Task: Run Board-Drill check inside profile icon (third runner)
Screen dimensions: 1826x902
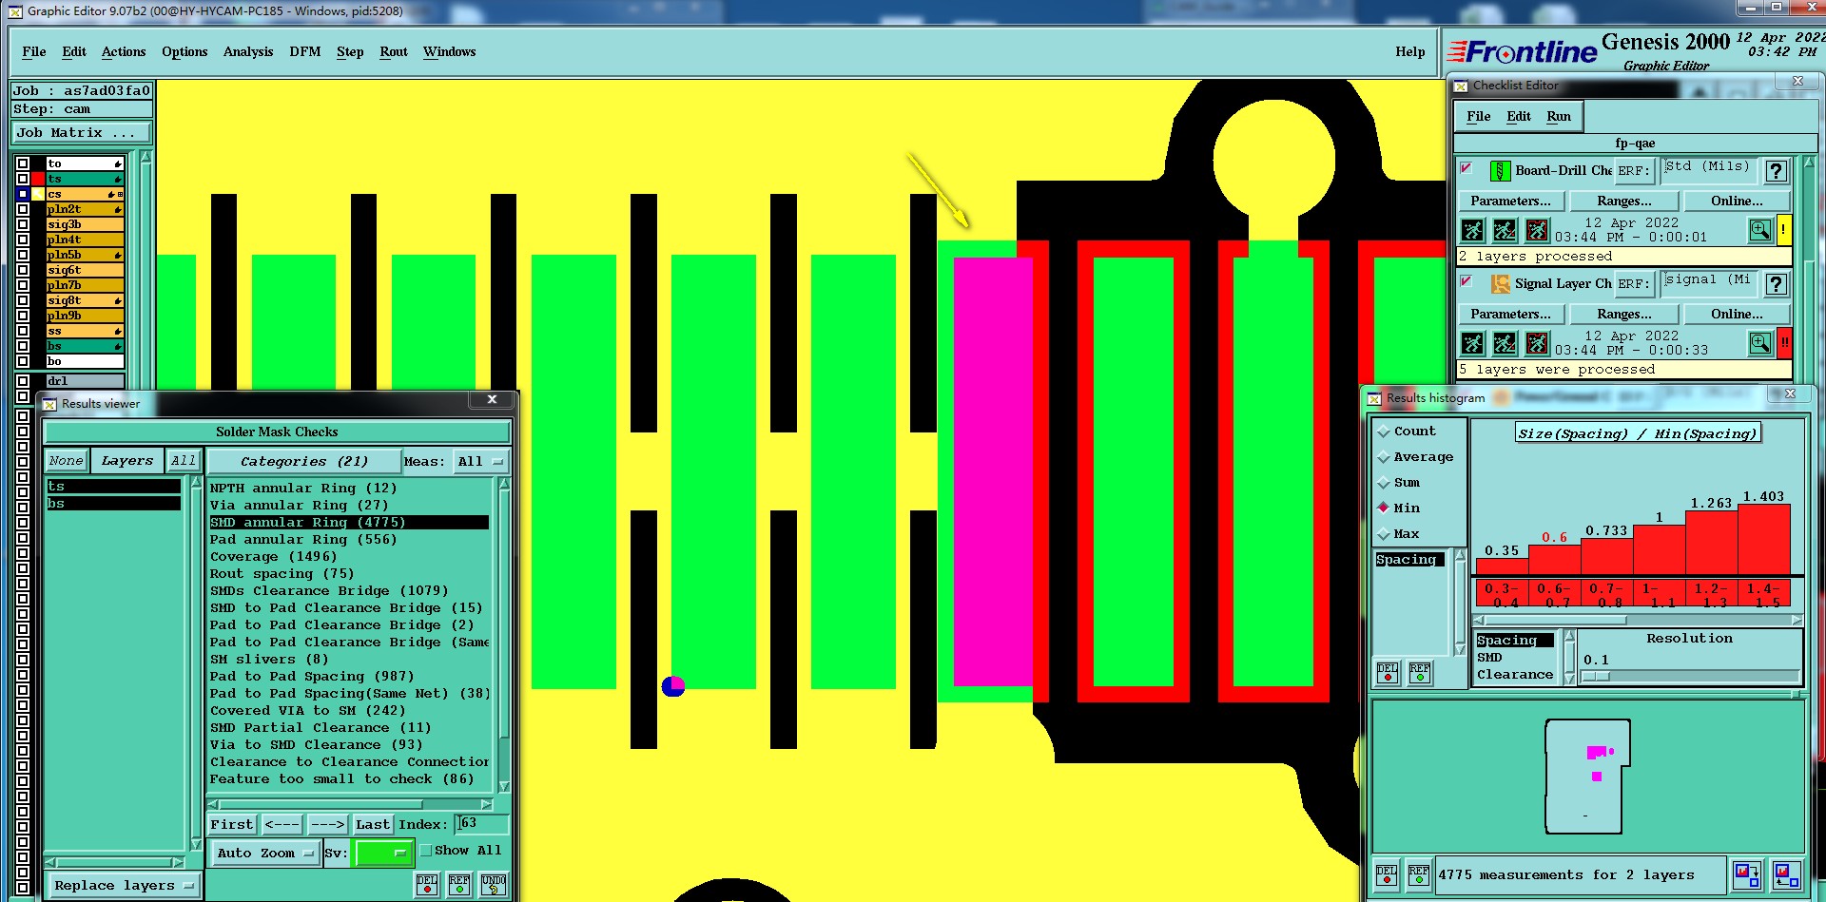Action: (1537, 230)
